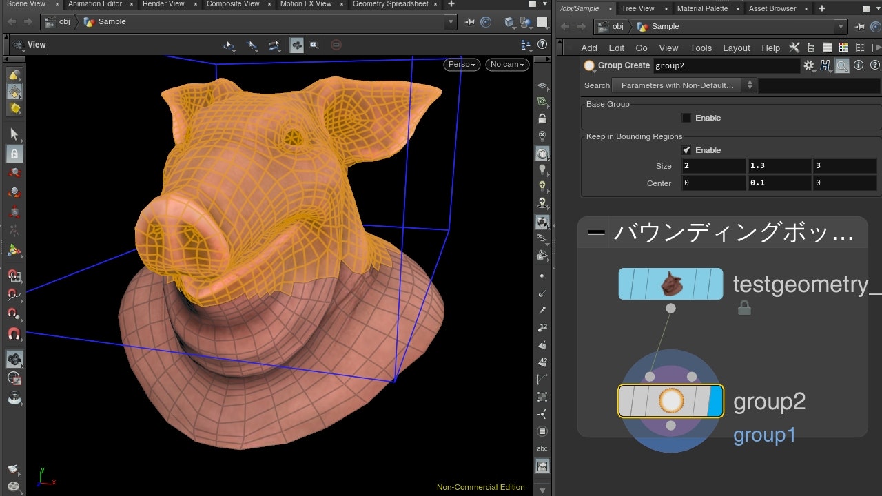Click the Size X input field showing 2
The image size is (882, 496).
712,166
